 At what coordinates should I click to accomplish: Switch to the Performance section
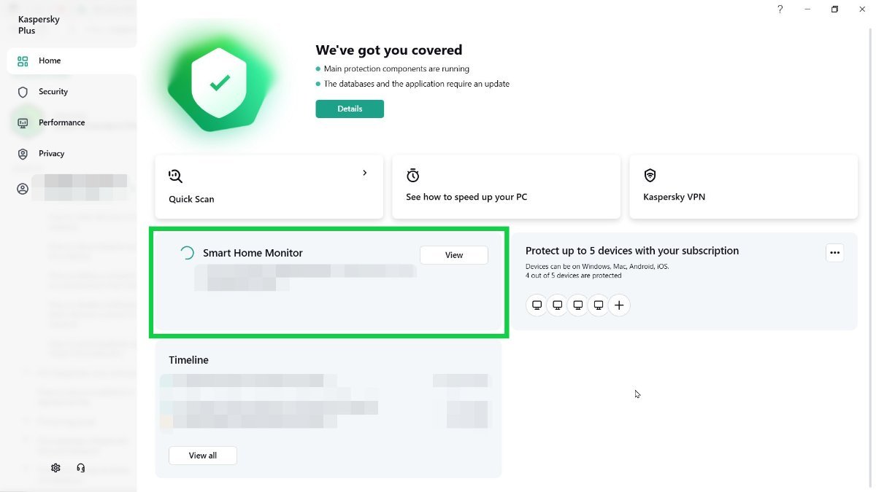61,122
